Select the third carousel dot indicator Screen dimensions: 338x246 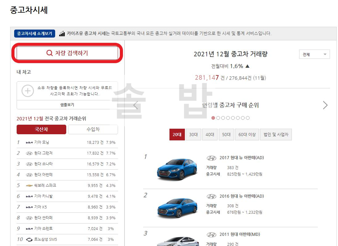pyautogui.click(x=223, y=118)
